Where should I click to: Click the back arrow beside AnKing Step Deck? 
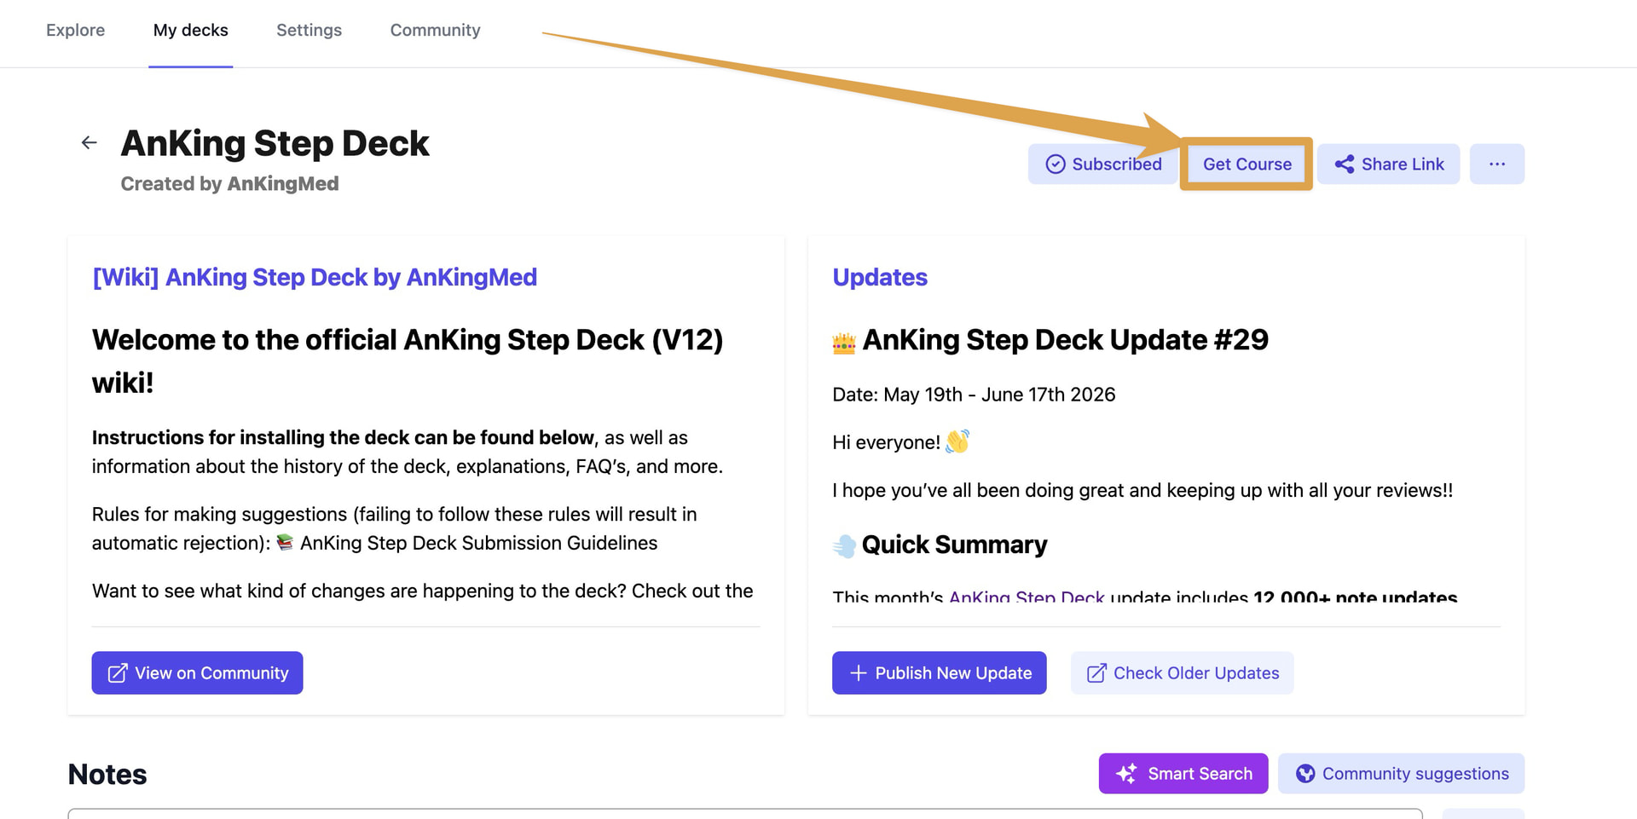[89, 142]
